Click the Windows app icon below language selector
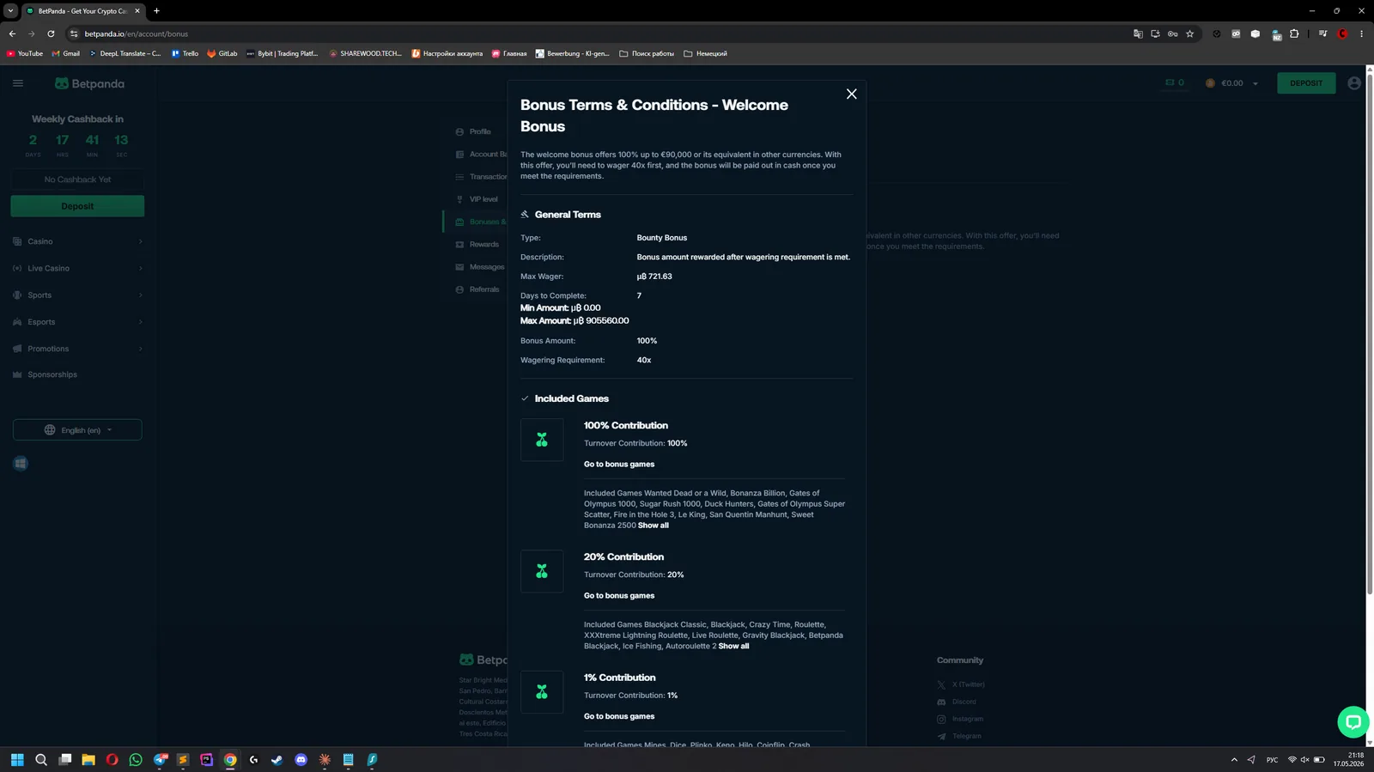This screenshot has width=1374, height=772. (21, 464)
